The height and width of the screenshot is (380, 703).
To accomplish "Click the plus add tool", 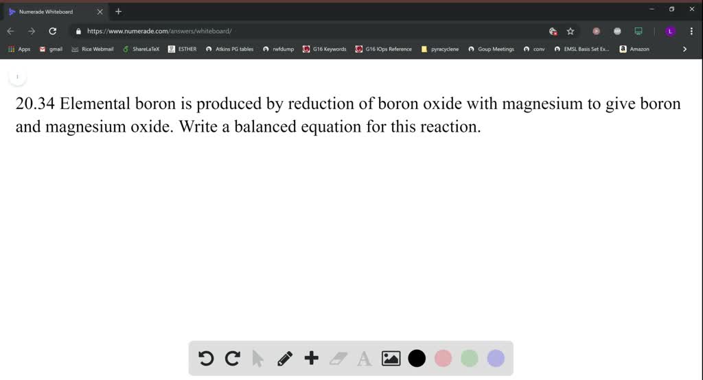I will click(x=312, y=358).
